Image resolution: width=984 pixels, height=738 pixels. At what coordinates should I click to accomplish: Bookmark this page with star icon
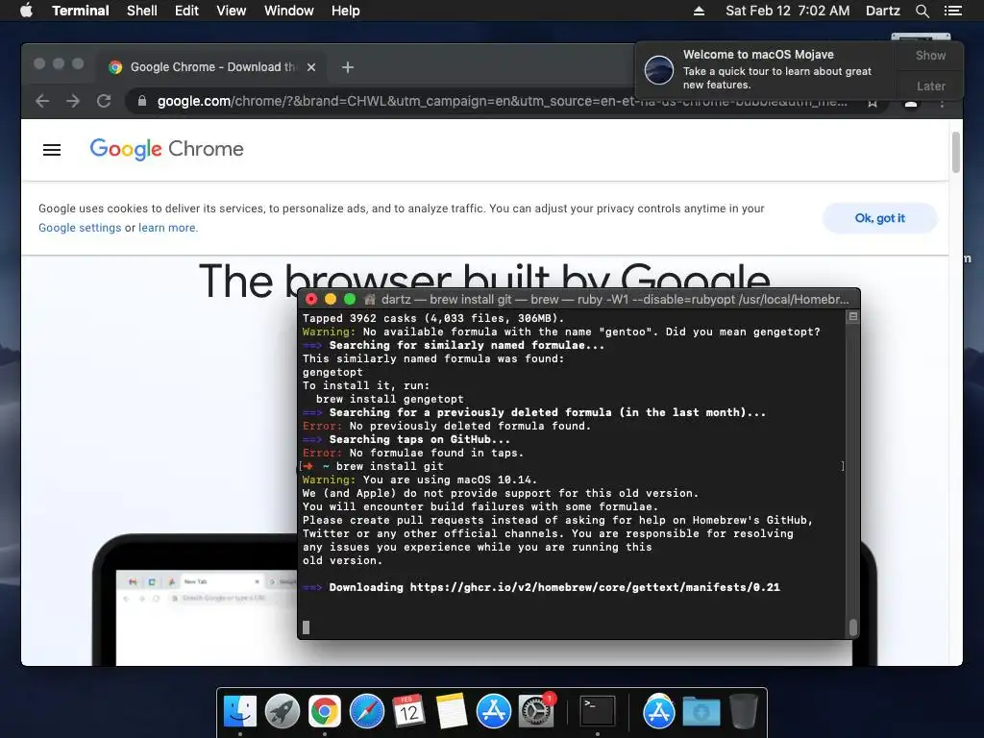[873, 102]
